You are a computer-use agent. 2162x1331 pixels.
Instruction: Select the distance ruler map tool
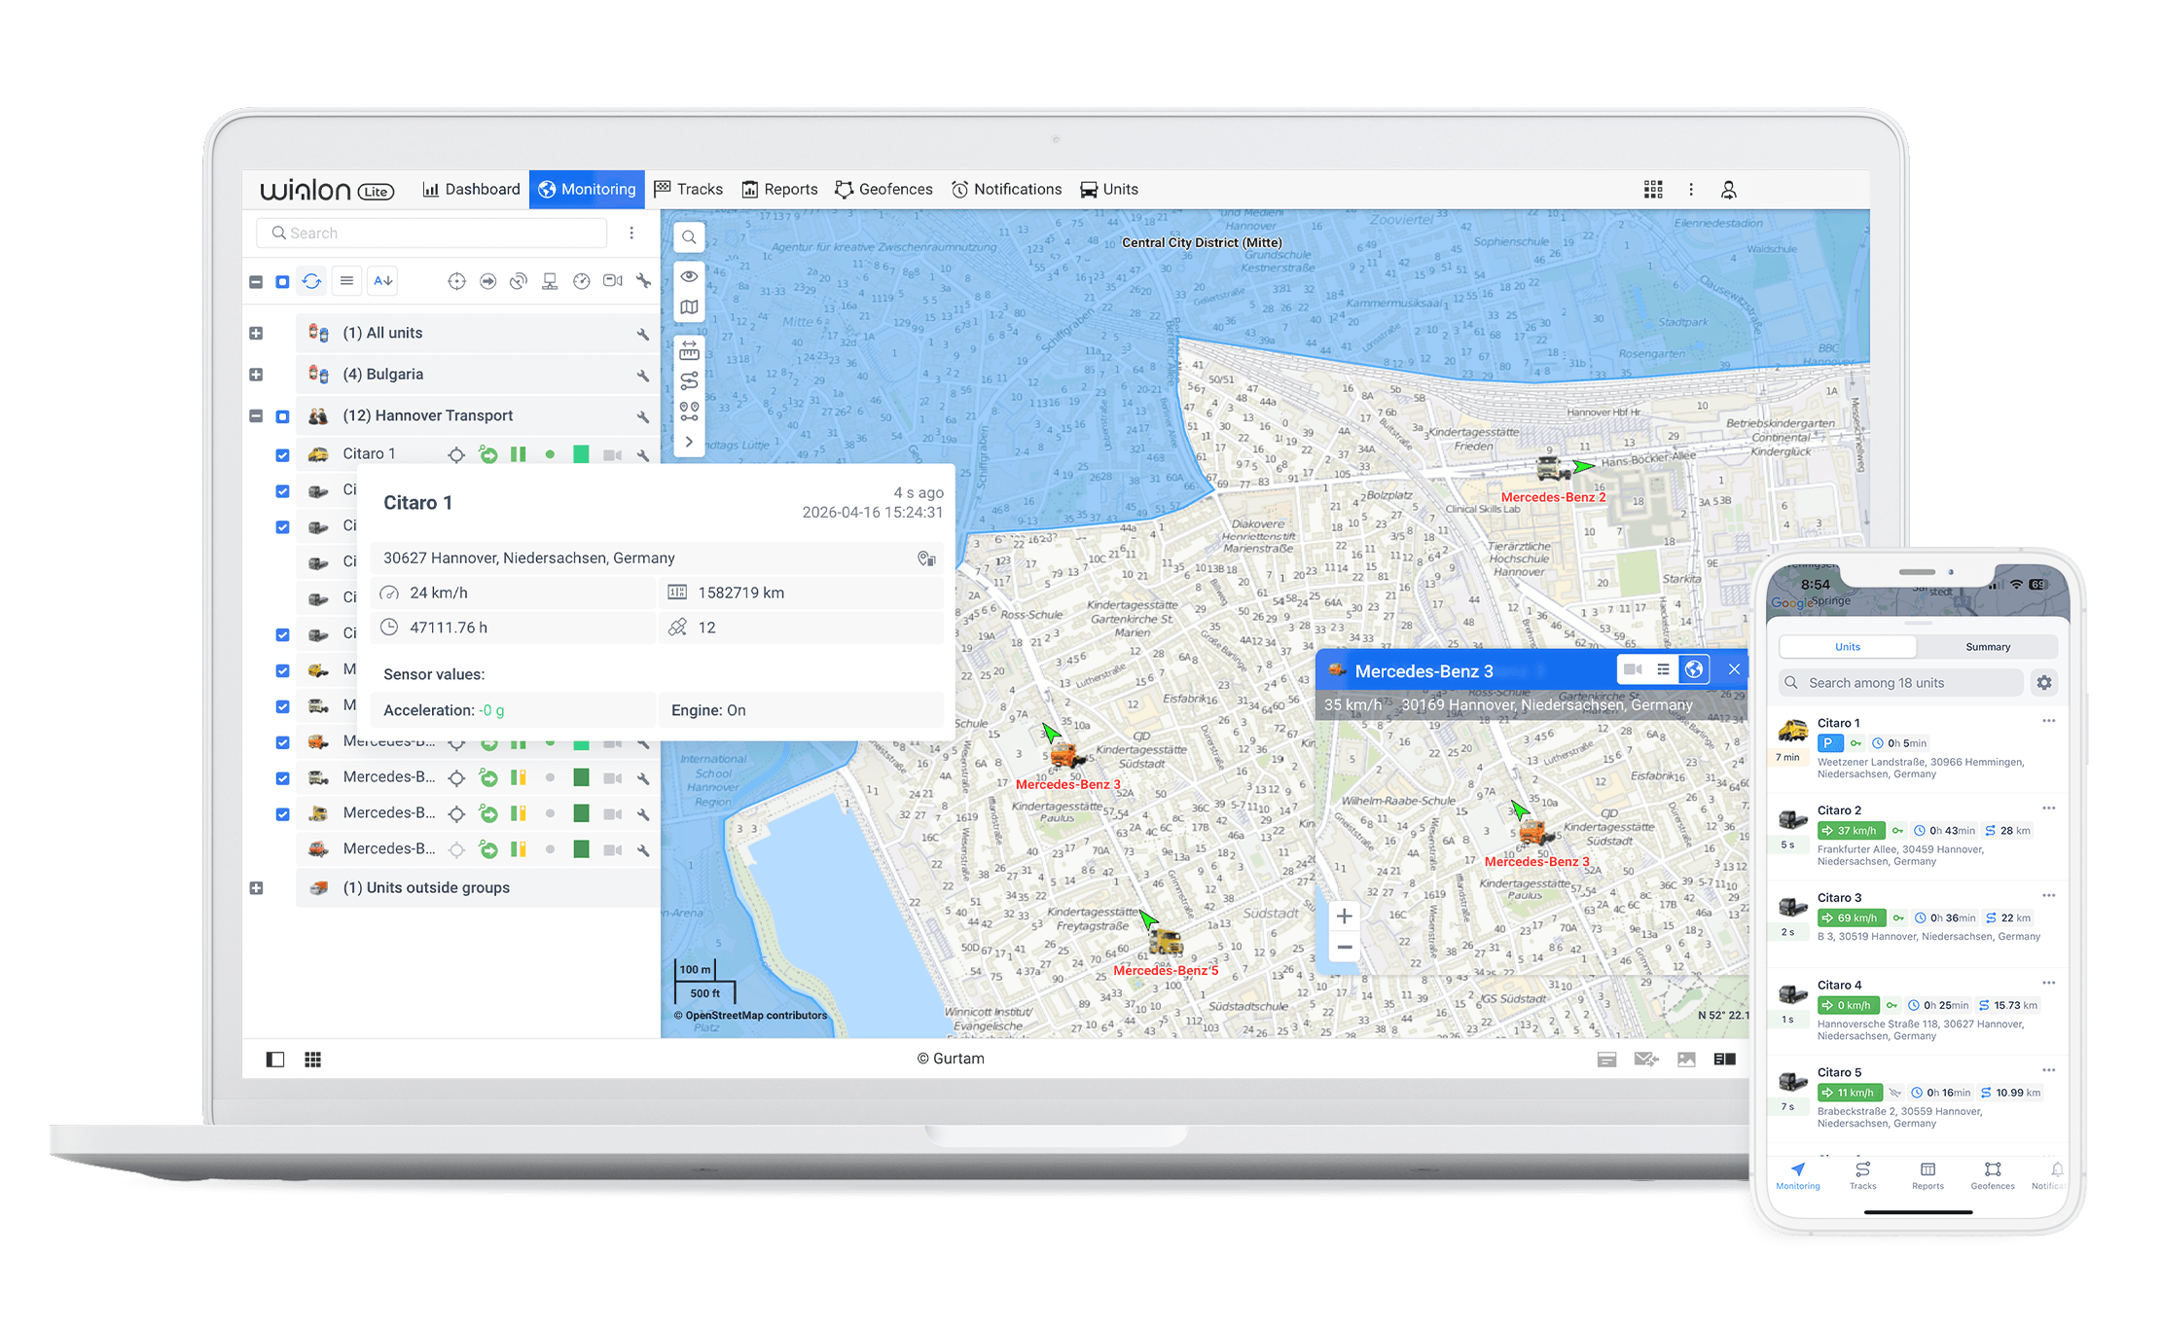(689, 350)
